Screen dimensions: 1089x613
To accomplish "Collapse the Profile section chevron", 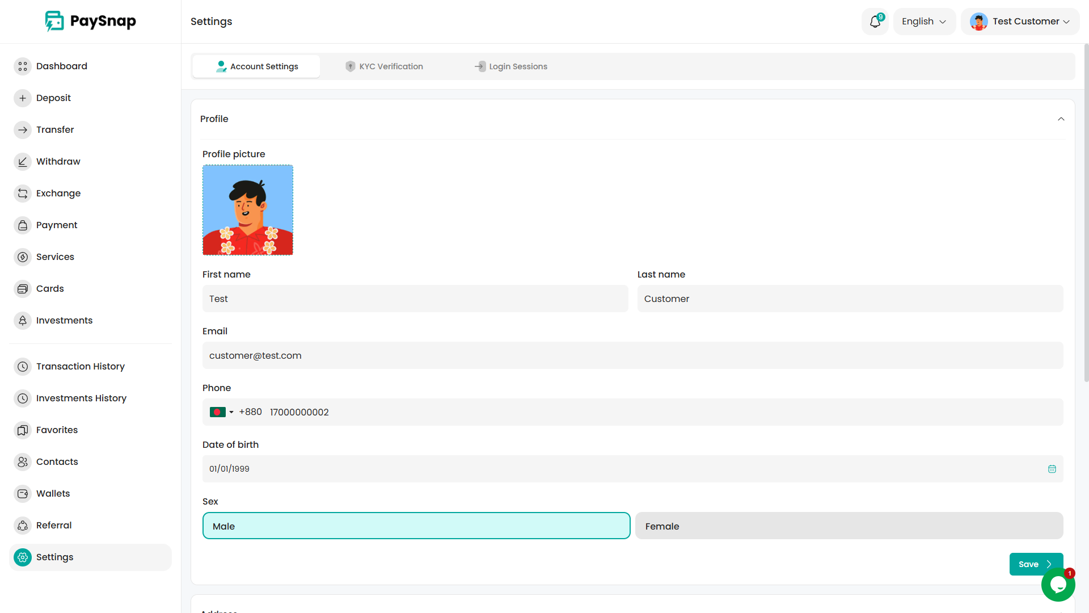I will [1061, 119].
